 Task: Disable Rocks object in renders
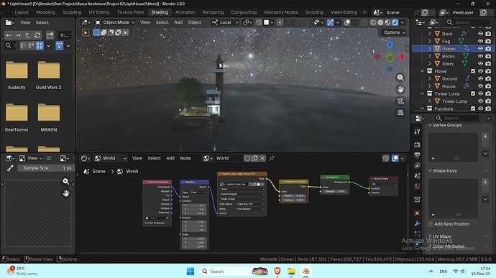pyautogui.click(x=488, y=56)
